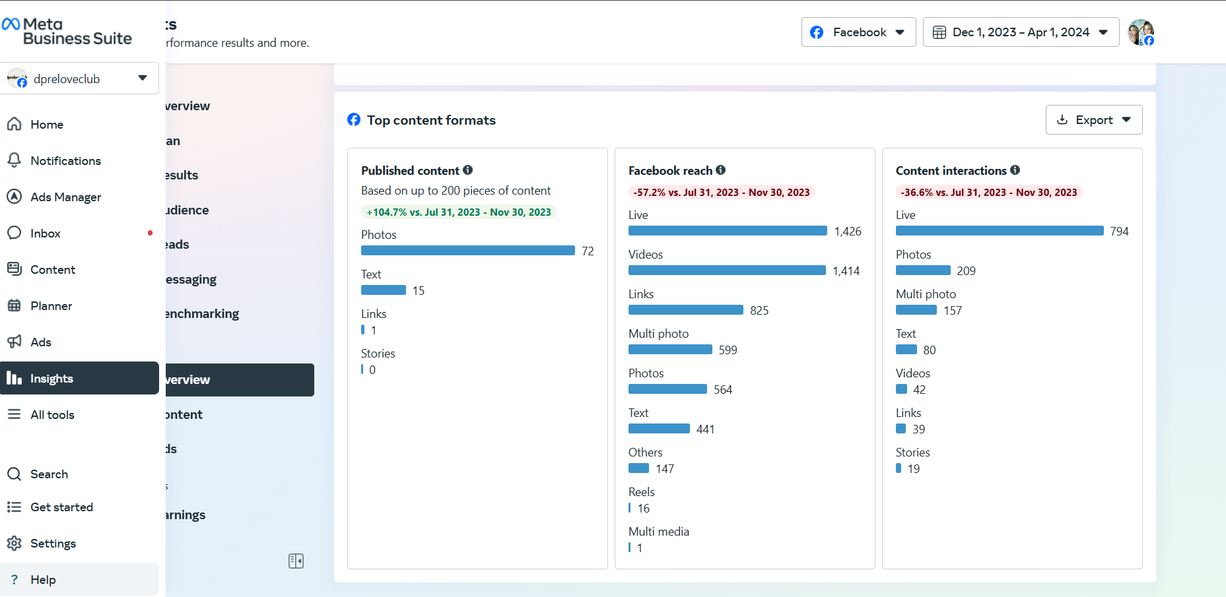Click the Multi photo bar under Facebook reach
The height and width of the screenshot is (597, 1226).
point(670,350)
